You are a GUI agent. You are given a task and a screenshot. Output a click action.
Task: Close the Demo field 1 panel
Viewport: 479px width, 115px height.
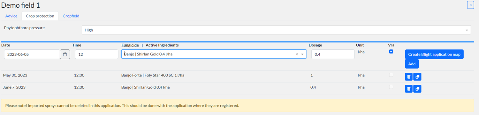[470, 5]
